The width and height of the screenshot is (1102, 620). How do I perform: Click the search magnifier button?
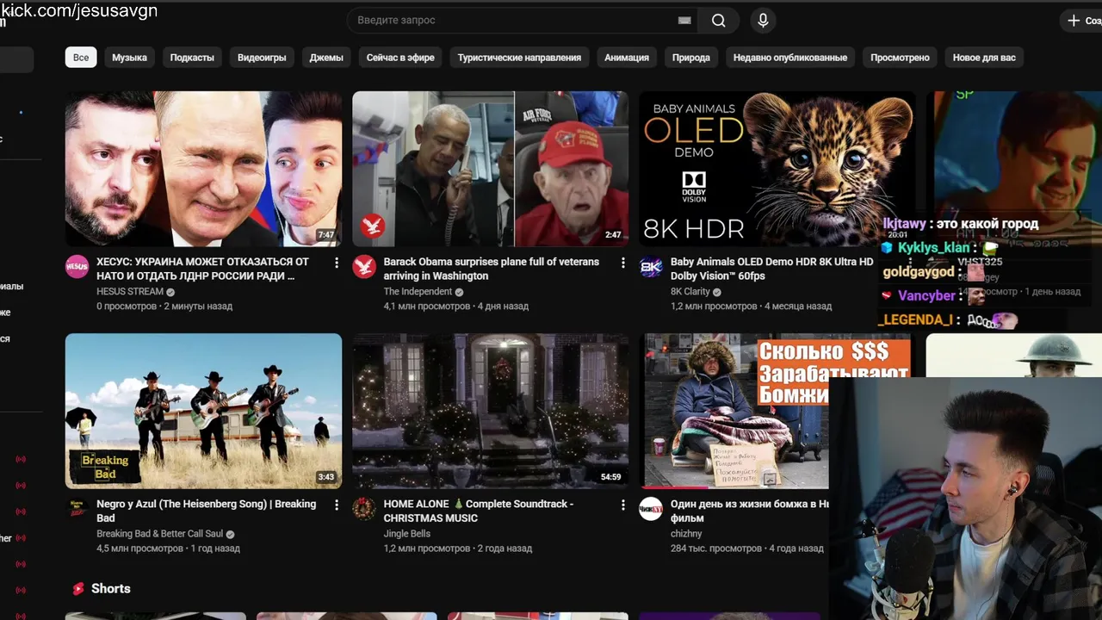[719, 21]
